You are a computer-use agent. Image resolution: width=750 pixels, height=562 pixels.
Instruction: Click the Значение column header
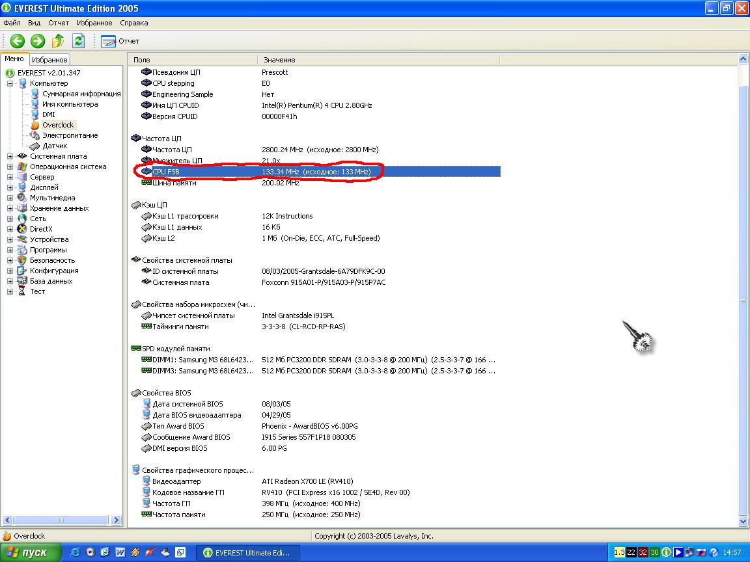click(x=279, y=60)
